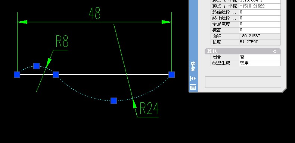
Task: Click the 长度 property label
Action: point(217,42)
